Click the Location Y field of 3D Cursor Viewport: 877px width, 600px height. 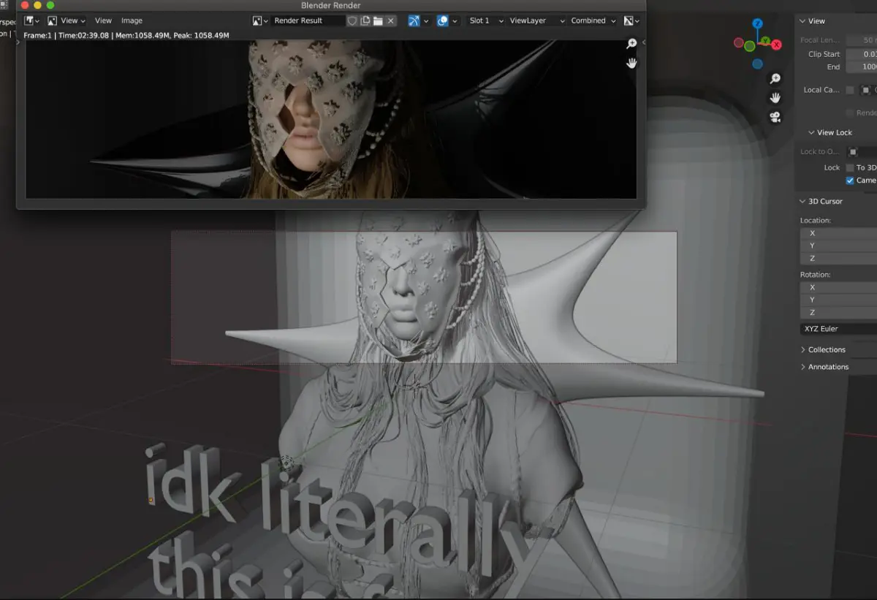click(x=838, y=246)
